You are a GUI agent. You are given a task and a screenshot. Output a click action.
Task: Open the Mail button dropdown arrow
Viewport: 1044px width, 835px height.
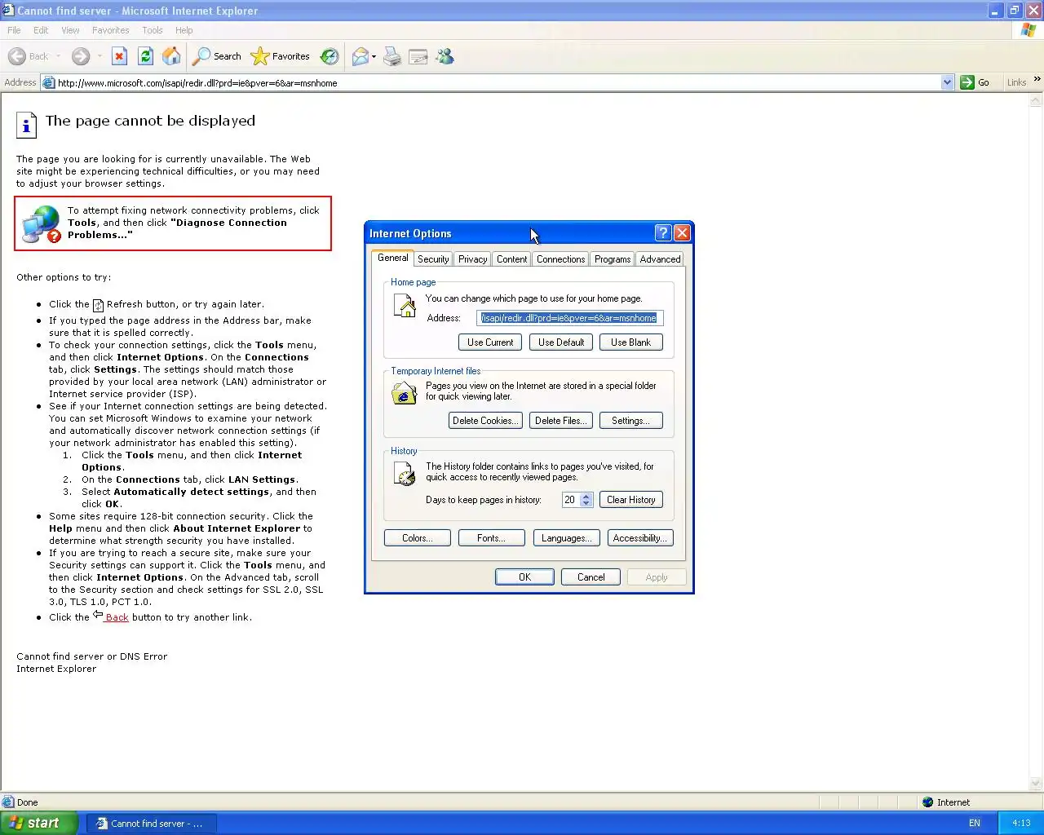tap(374, 56)
